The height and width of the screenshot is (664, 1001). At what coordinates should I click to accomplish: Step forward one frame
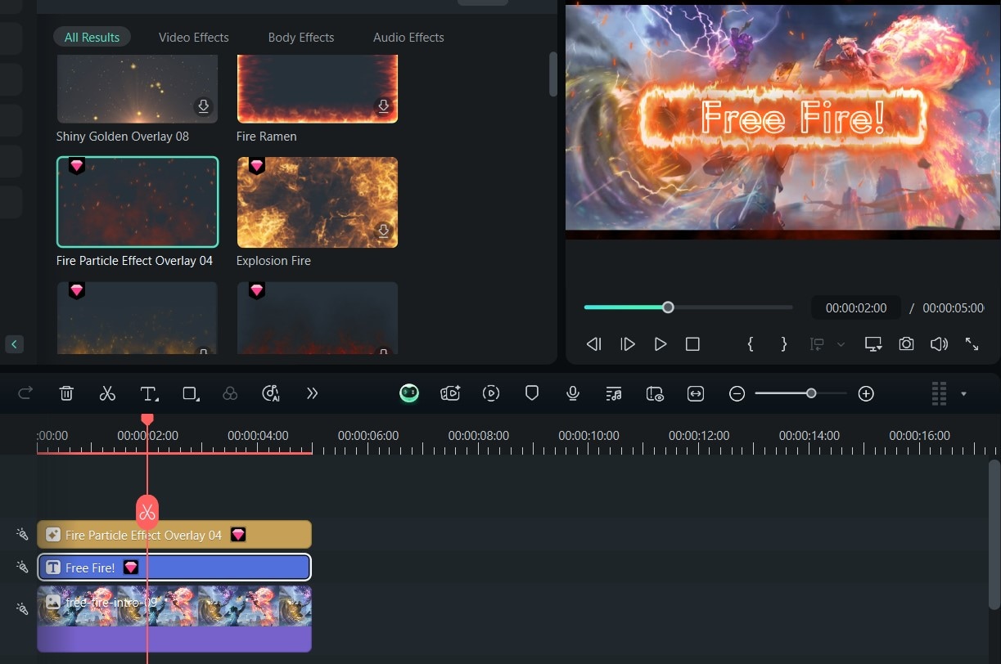pos(627,344)
